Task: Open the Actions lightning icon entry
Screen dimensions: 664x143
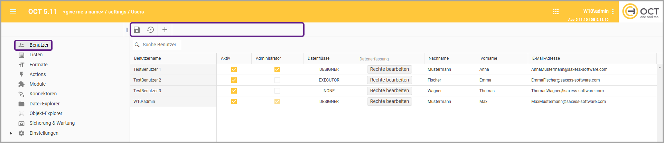Action: pos(37,74)
